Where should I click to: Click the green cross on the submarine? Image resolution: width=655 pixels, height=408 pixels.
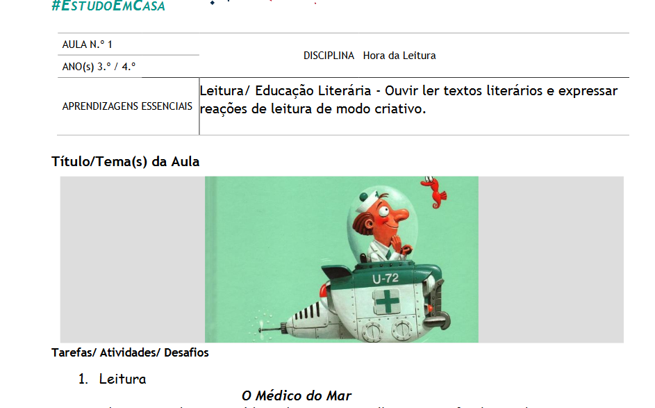[x=387, y=301]
